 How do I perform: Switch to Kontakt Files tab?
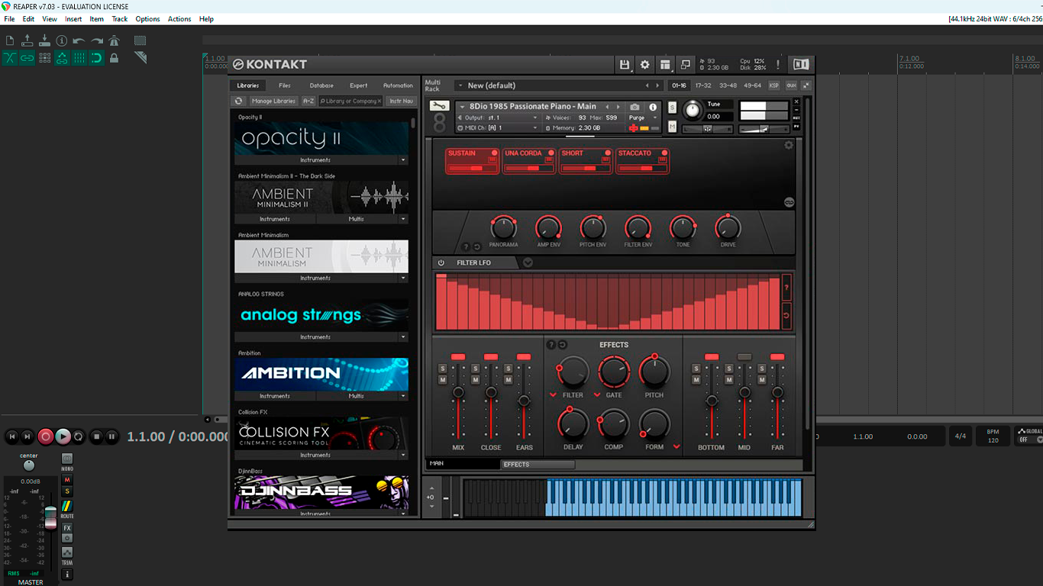[x=285, y=85]
